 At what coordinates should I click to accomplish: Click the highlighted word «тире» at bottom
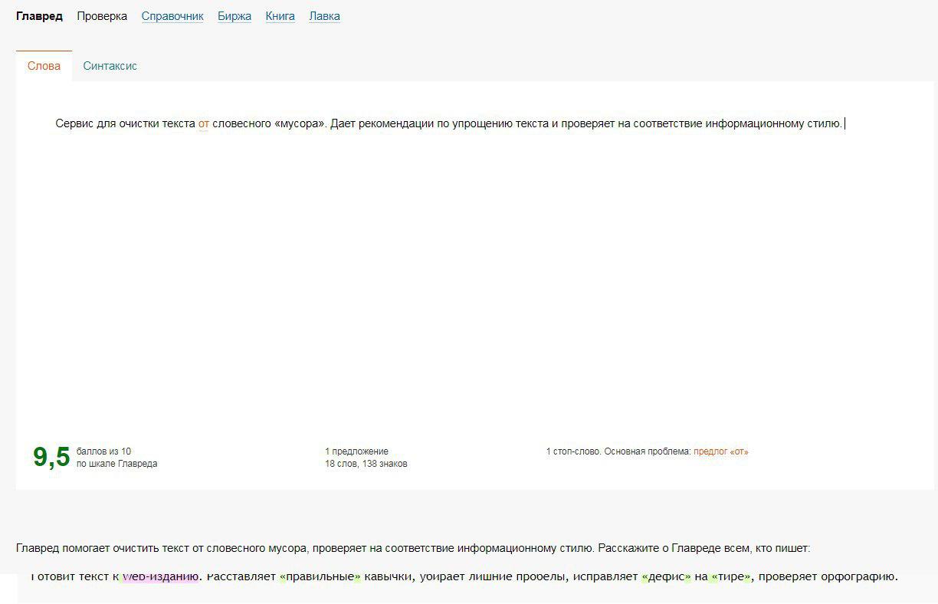(x=731, y=576)
